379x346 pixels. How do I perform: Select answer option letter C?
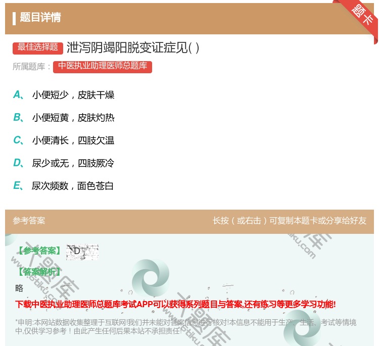(x=18, y=140)
